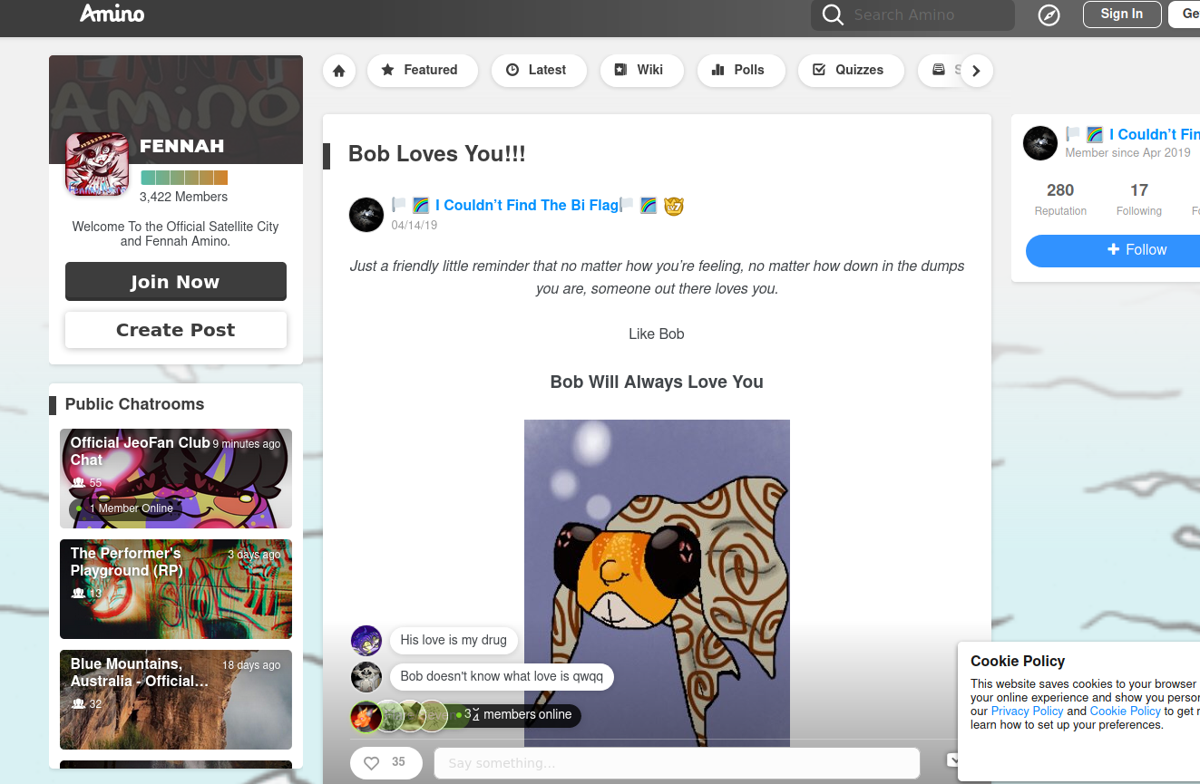This screenshot has width=1200, height=784.
Task: Open the compass explore icon
Action: click(x=1049, y=15)
